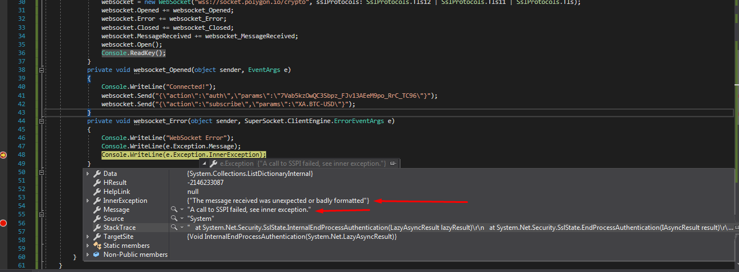Open text visualizer magnifier for StackTrace
This screenshot has width=739, height=272.
click(174, 228)
